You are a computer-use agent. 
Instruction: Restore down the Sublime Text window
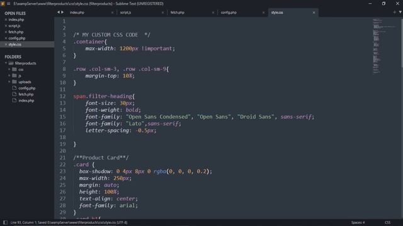point(383,4)
